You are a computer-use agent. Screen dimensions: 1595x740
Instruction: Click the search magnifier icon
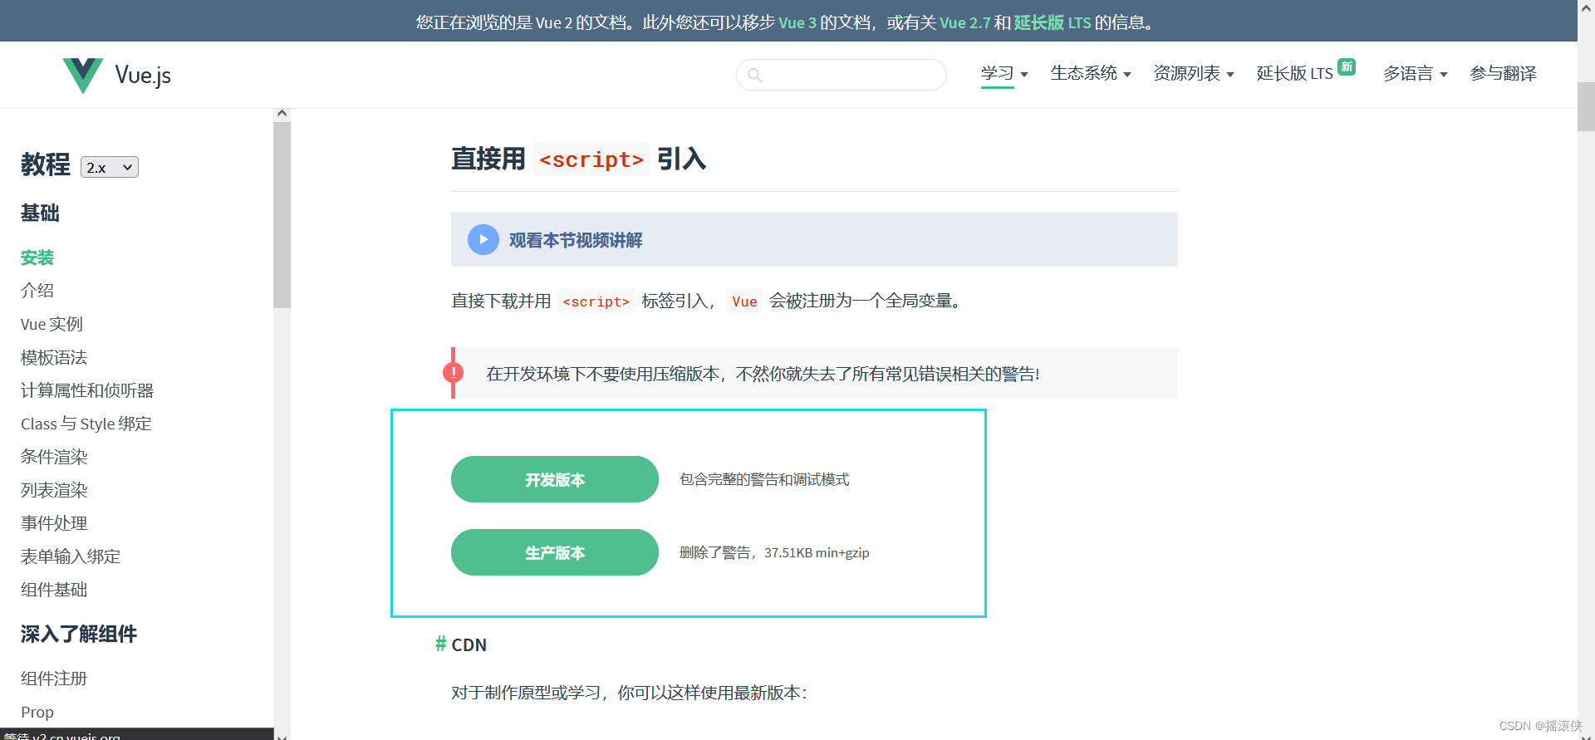755,76
